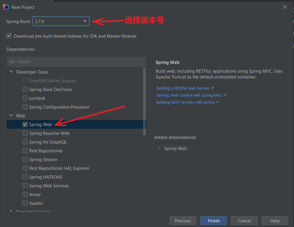Select the Spring Reactive Web row text

49,133
